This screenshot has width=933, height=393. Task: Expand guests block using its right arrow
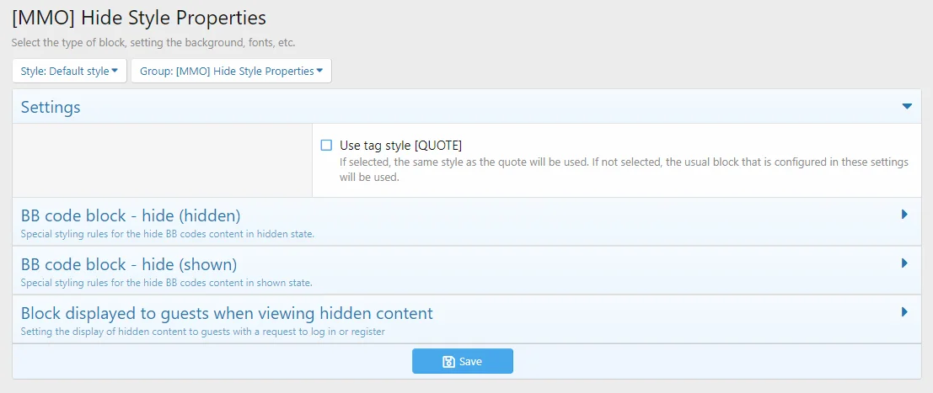(904, 312)
